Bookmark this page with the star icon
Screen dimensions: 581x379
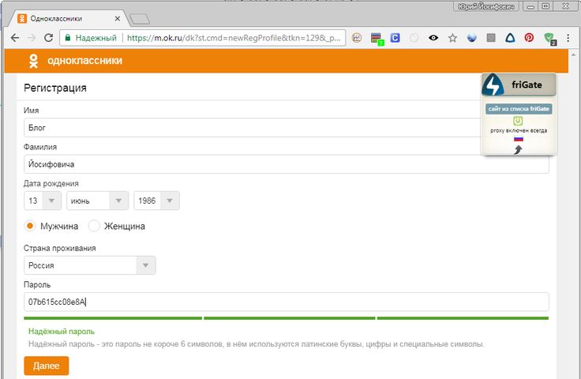tap(452, 37)
